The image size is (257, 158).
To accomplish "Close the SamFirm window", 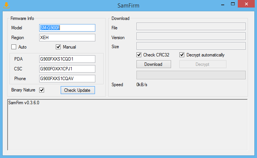I will point(246,4).
